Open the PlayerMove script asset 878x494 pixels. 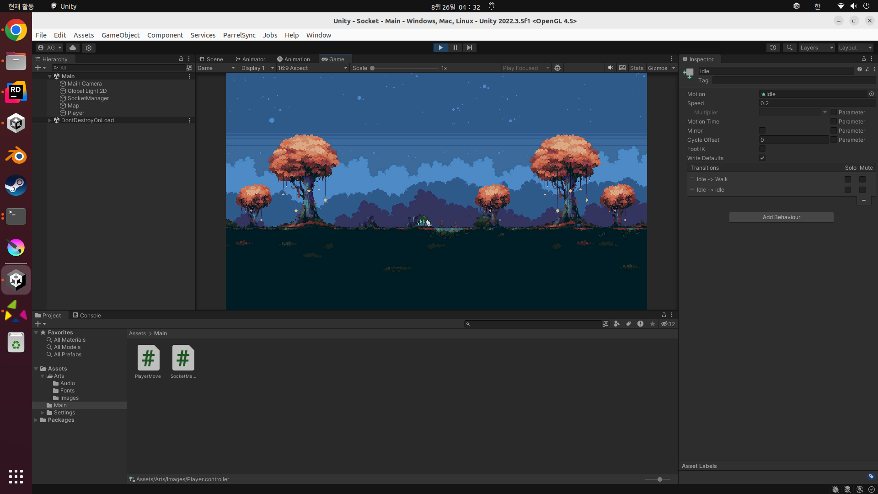pyautogui.click(x=148, y=361)
